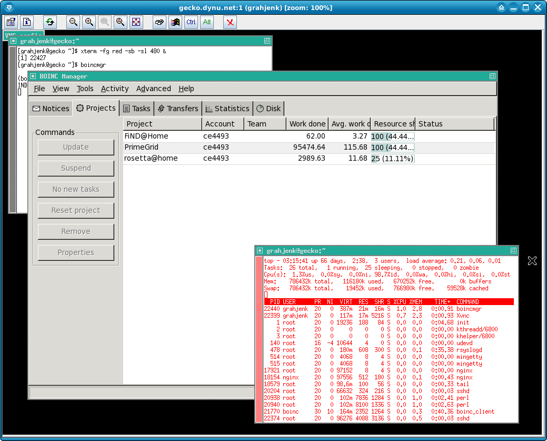Click the No new tasks button
This screenshot has height=441, width=547.
pyautogui.click(x=76, y=189)
